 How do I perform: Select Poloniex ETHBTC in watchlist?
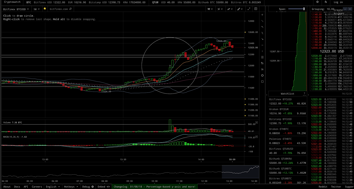point(288,141)
